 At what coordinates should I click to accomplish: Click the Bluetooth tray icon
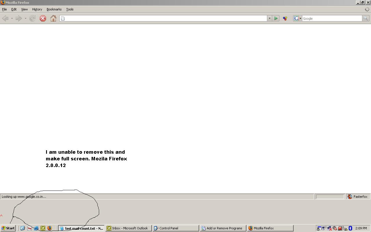(350, 228)
